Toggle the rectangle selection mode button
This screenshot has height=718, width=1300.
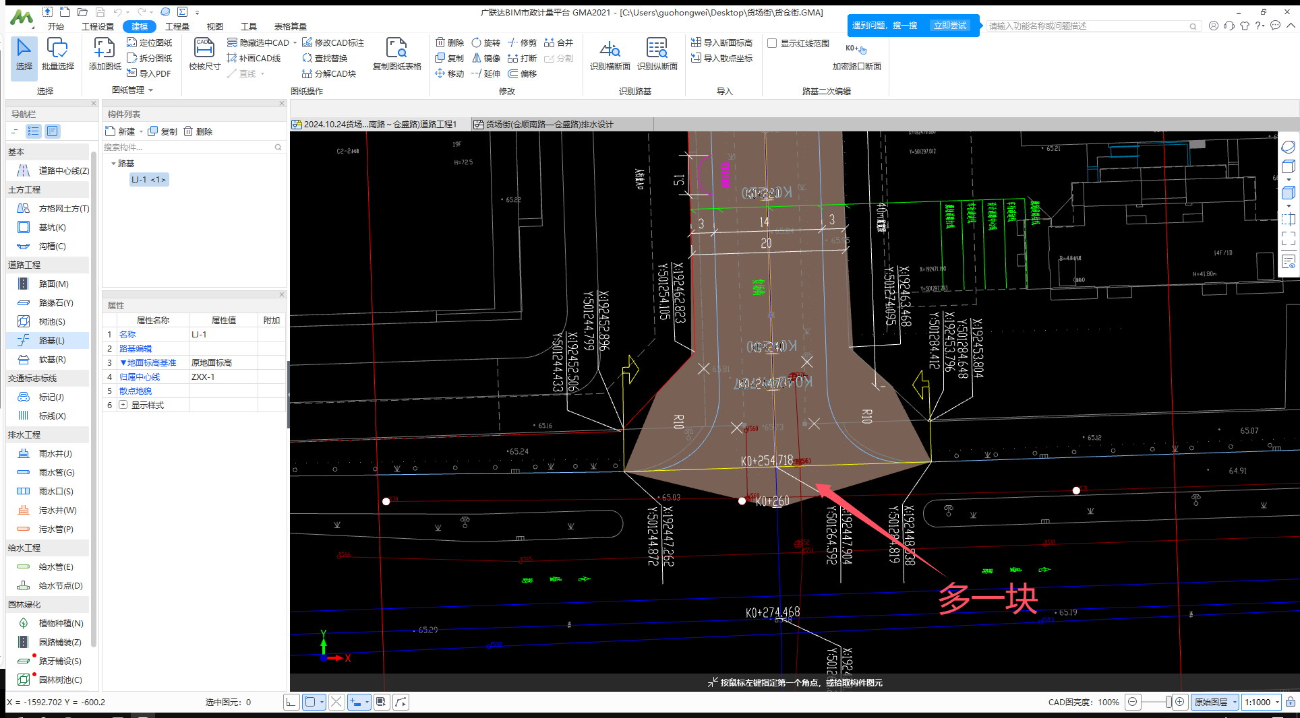pyautogui.click(x=310, y=702)
